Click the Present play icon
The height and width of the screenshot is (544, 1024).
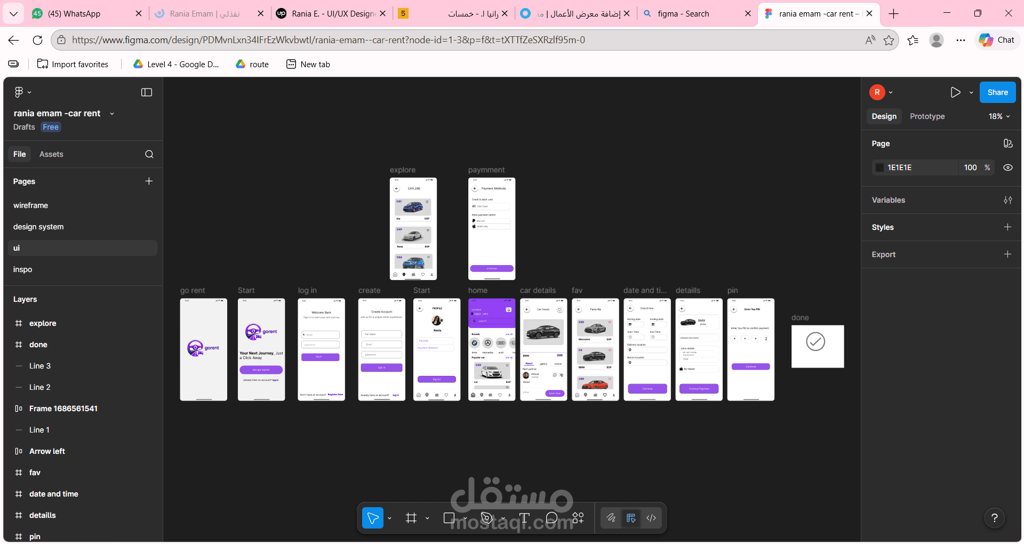click(x=955, y=92)
